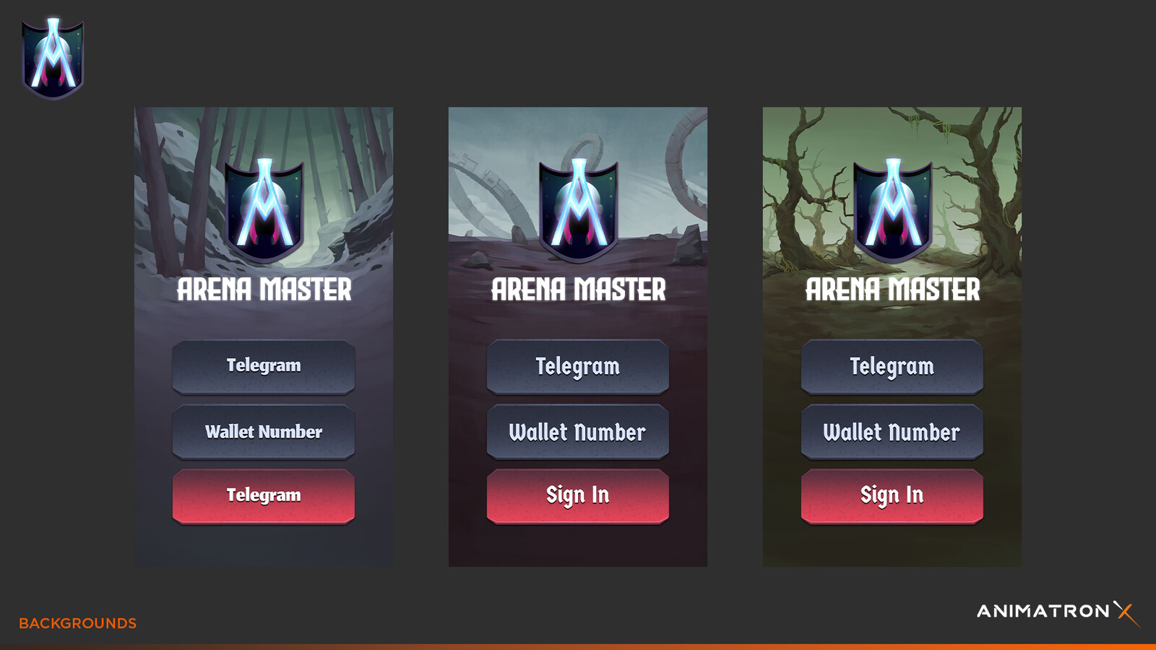Click the shield emblem on the ruins panel
The height and width of the screenshot is (650, 1156).
click(x=579, y=210)
